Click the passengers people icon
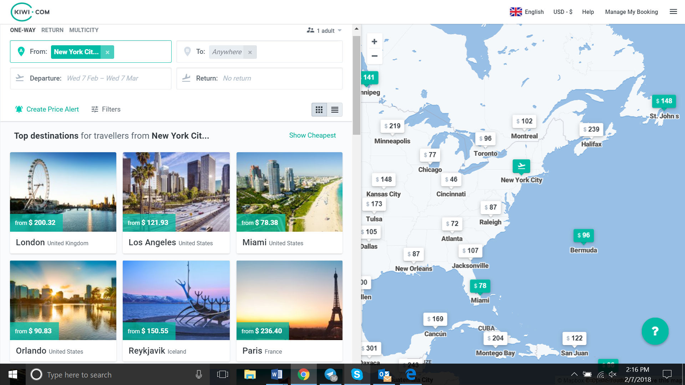Image resolution: width=685 pixels, height=385 pixels. coord(310,30)
